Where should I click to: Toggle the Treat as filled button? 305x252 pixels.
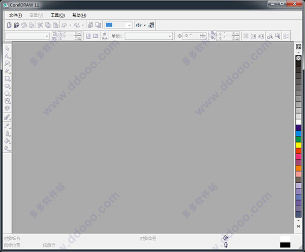278,36
